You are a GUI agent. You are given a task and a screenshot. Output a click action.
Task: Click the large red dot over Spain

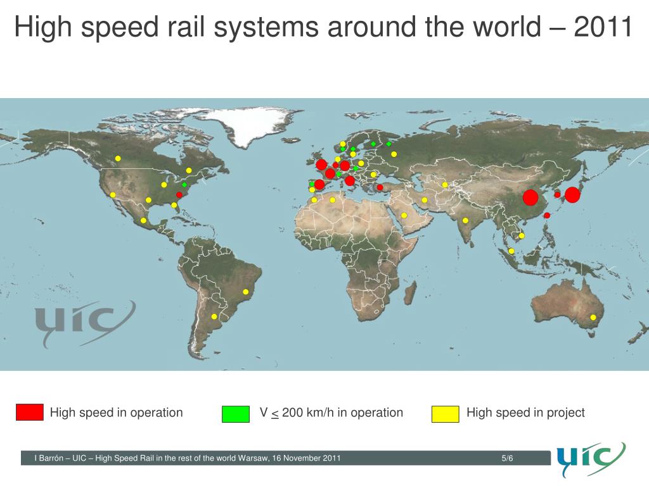coord(319,184)
